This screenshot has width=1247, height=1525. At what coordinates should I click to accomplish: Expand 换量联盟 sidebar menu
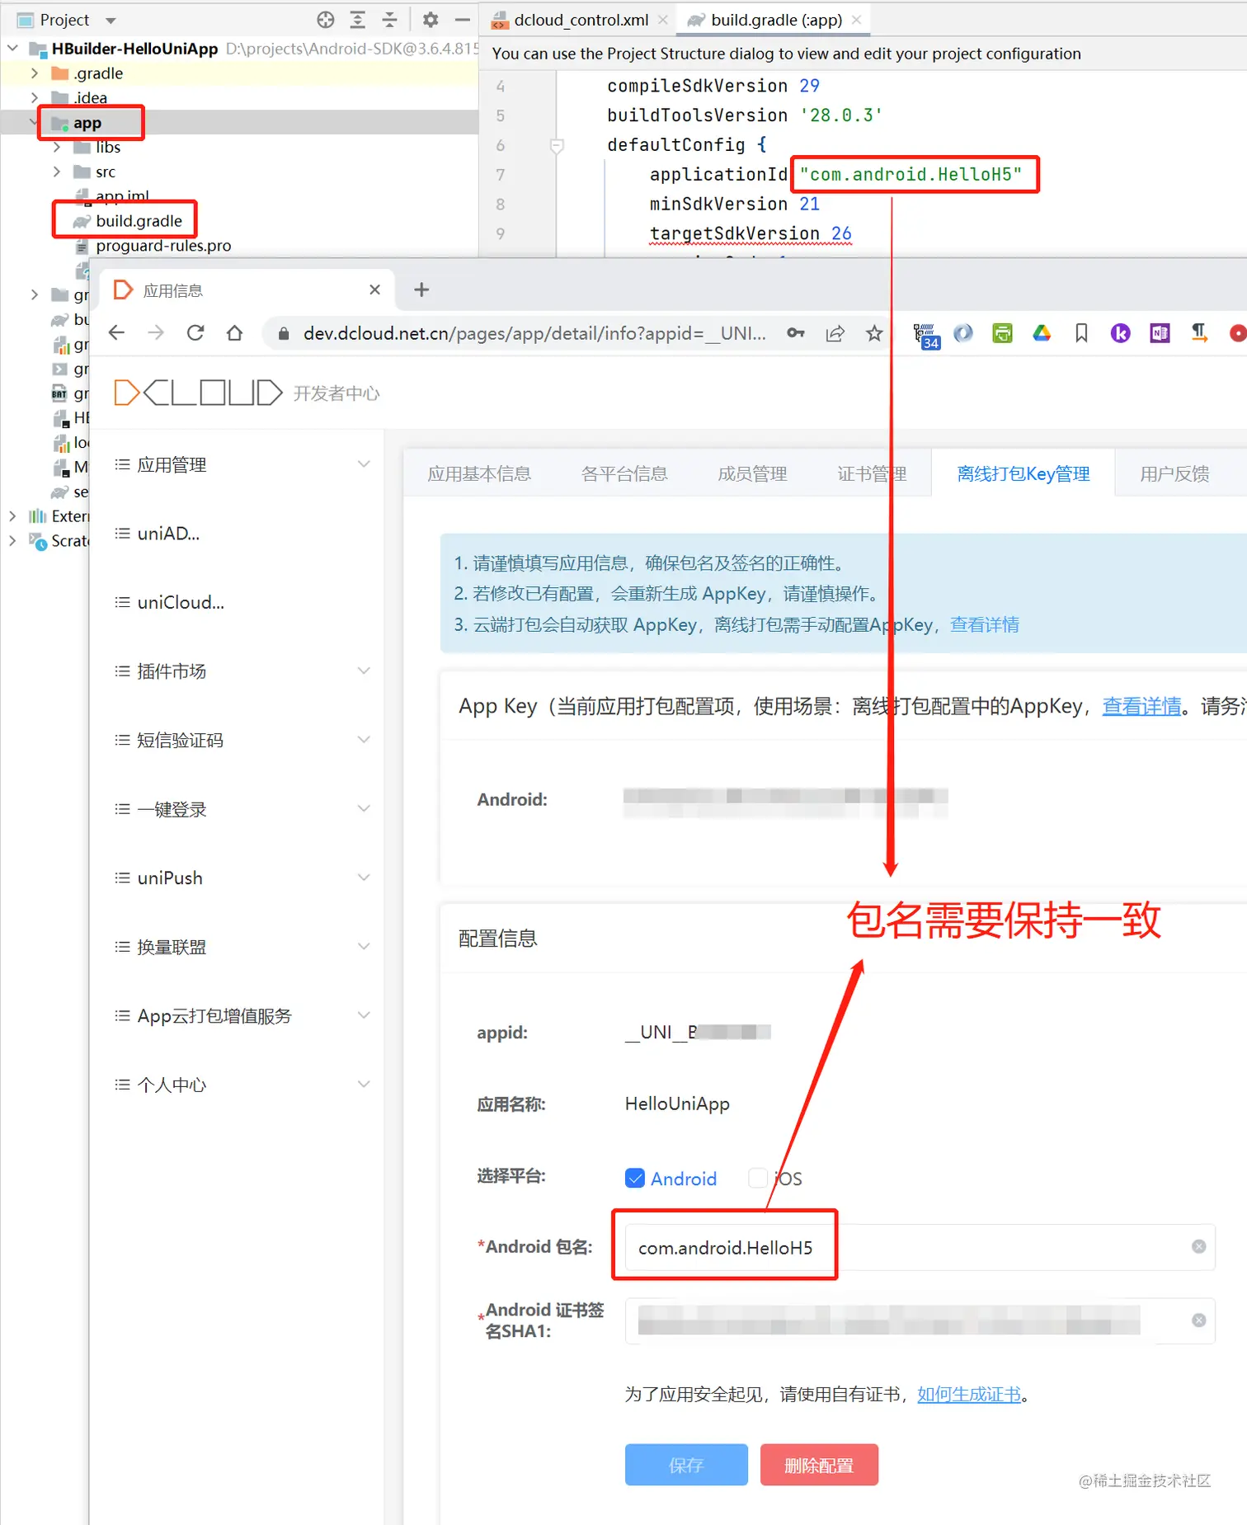click(364, 946)
